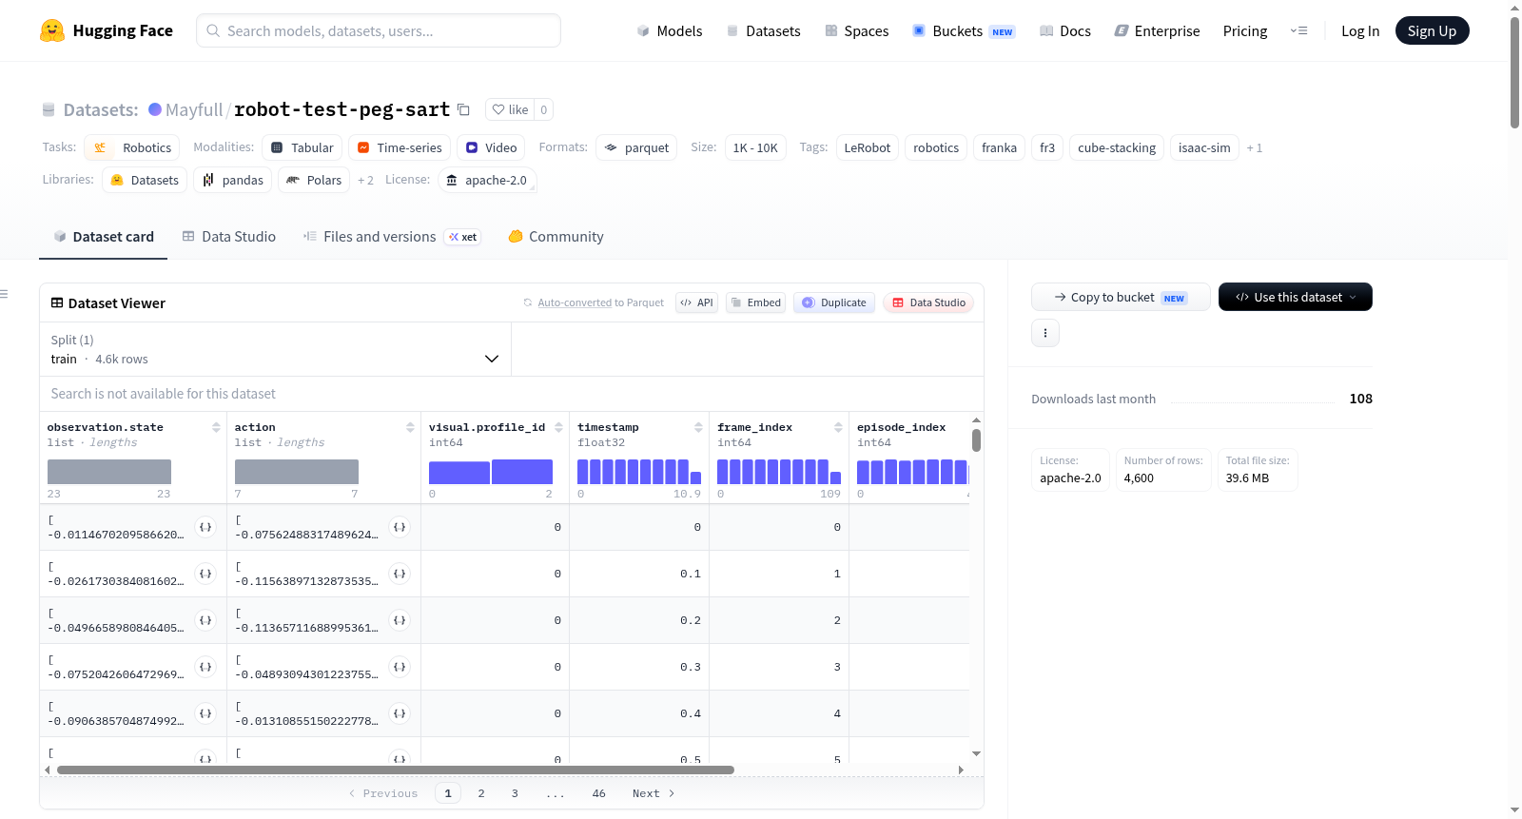
Task: Click the visual.profile_id histogram bars
Action: (491, 472)
